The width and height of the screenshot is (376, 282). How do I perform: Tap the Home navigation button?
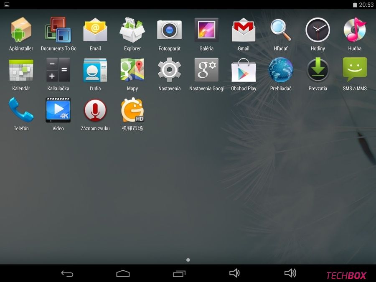coord(123,273)
